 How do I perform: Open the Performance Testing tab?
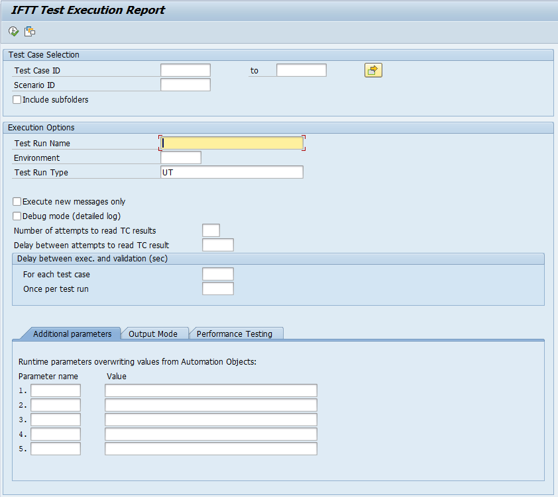[x=235, y=334]
